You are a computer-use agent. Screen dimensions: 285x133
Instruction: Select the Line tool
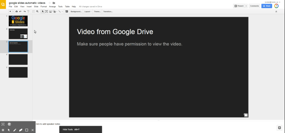click(x=59, y=11)
